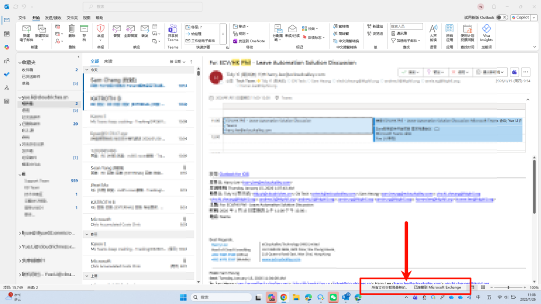Viewport: 541px width, 304px height.
Task: Click the 转发 (Forward) icon
Action: (x=144, y=30)
